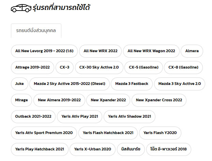This screenshot has width=212, height=161.
Task: Select New Xpander Cross 2022
Action: 159,100
